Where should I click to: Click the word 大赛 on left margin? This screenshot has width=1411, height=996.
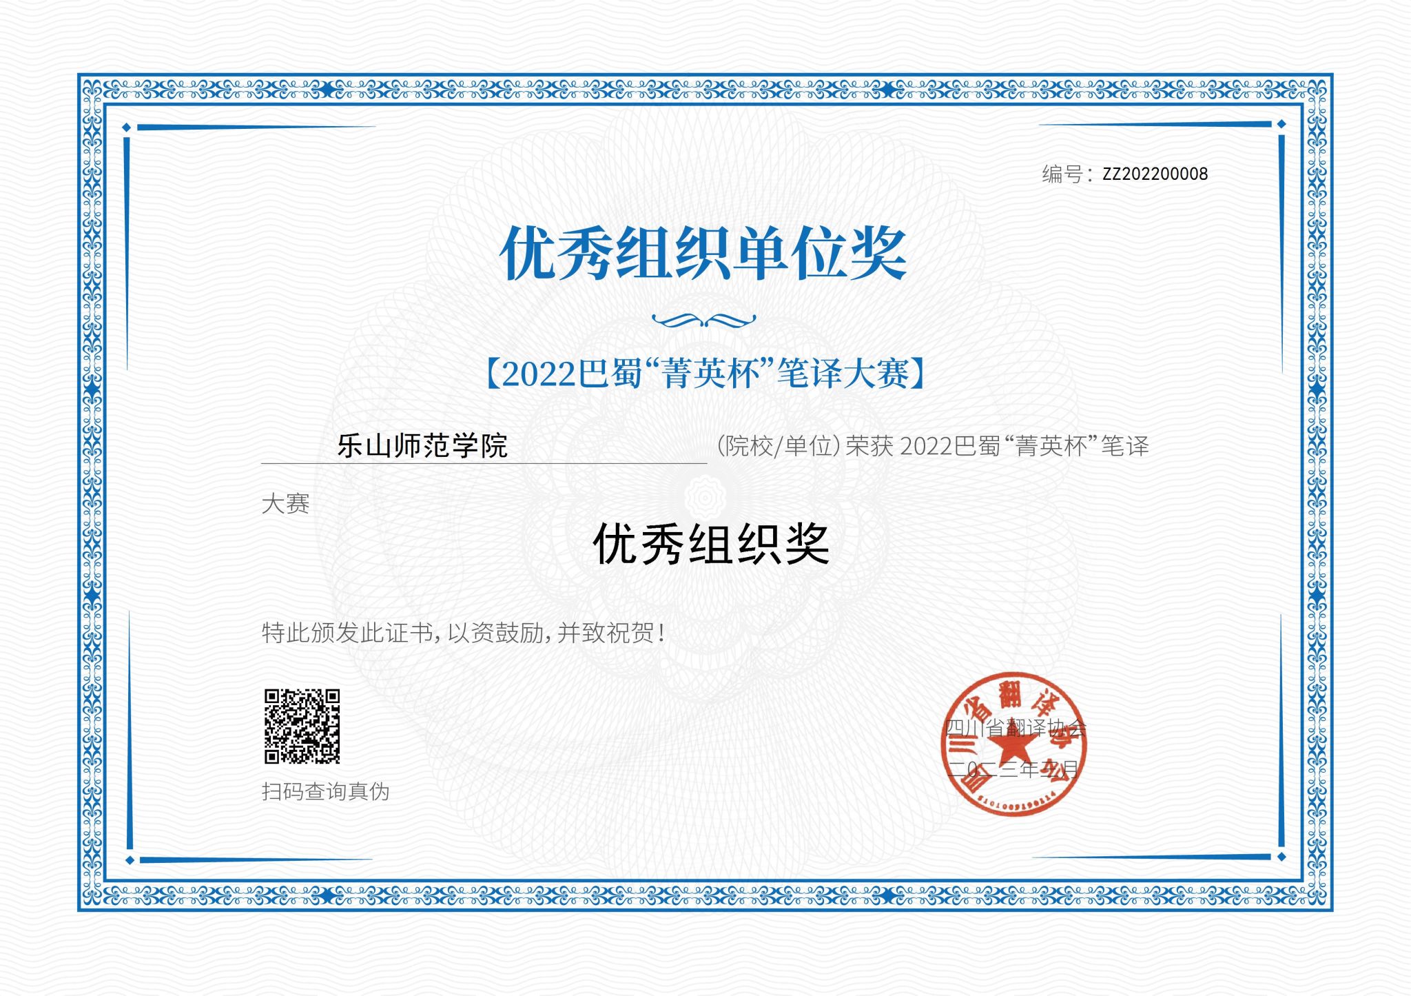pyautogui.click(x=285, y=503)
